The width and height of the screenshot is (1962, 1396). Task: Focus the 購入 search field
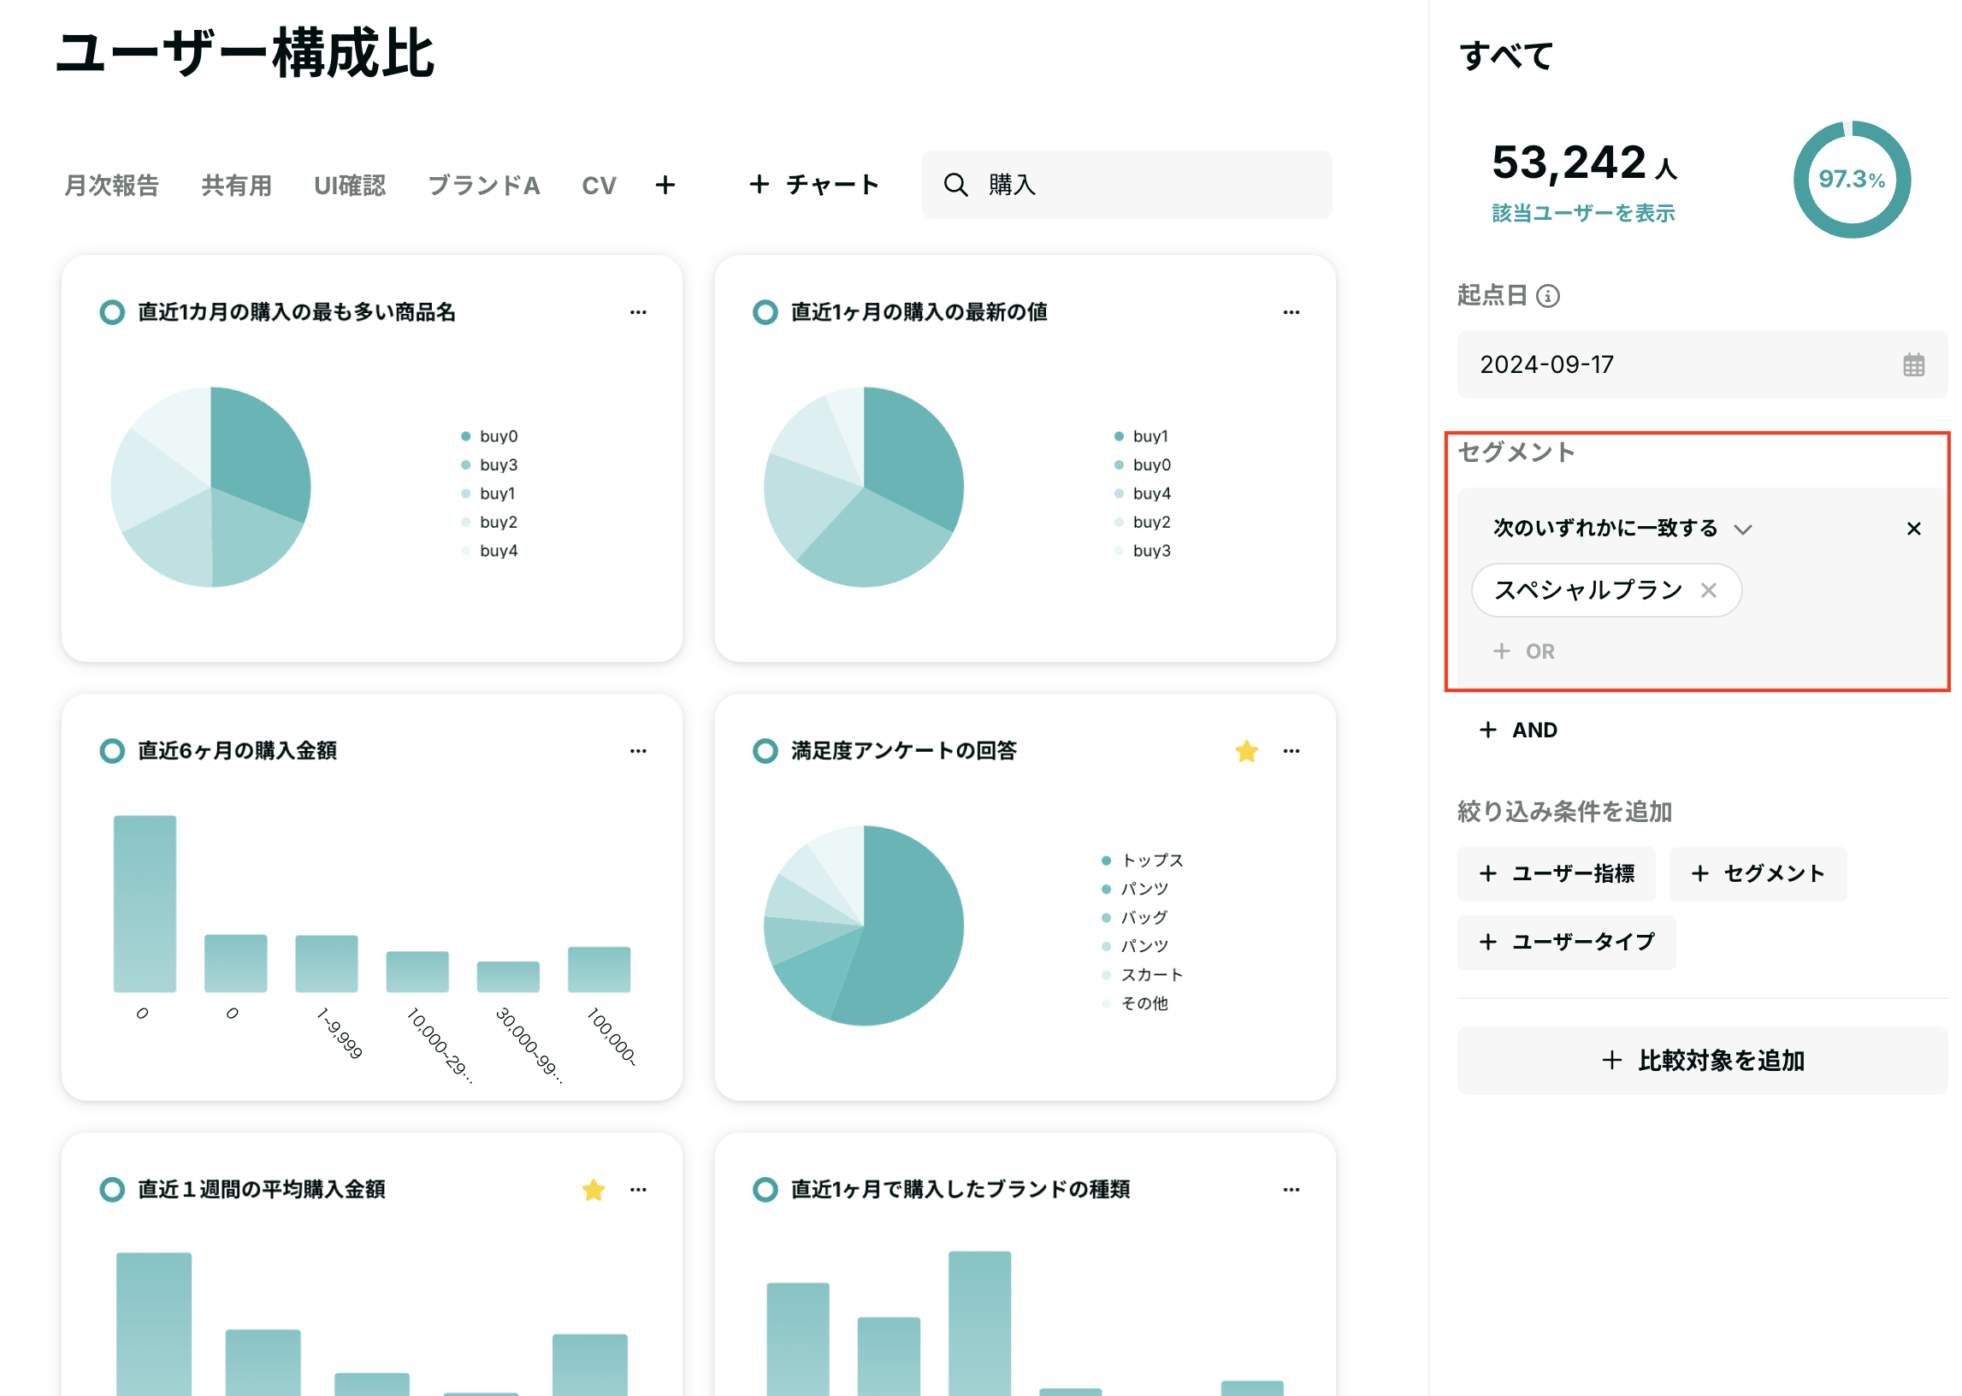click(1126, 185)
